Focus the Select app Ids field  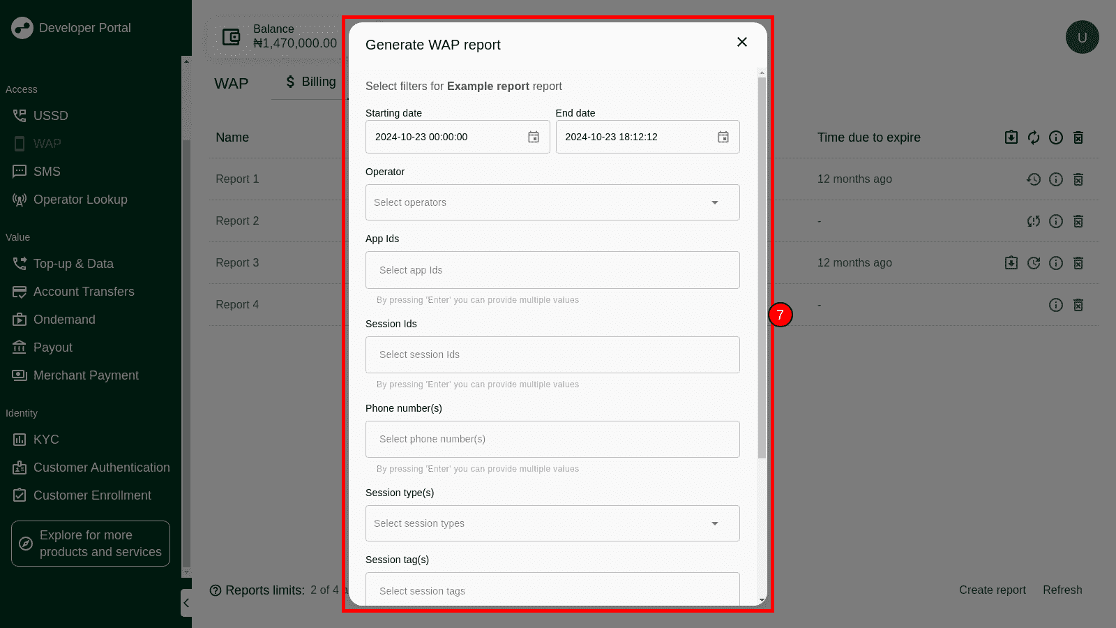click(552, 270)
